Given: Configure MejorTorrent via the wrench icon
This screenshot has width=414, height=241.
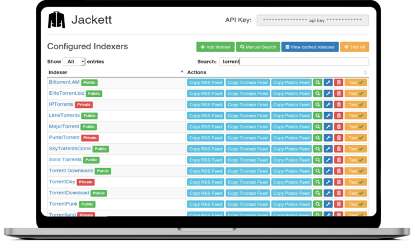Looking at the screenshot, I should (328, 127).
